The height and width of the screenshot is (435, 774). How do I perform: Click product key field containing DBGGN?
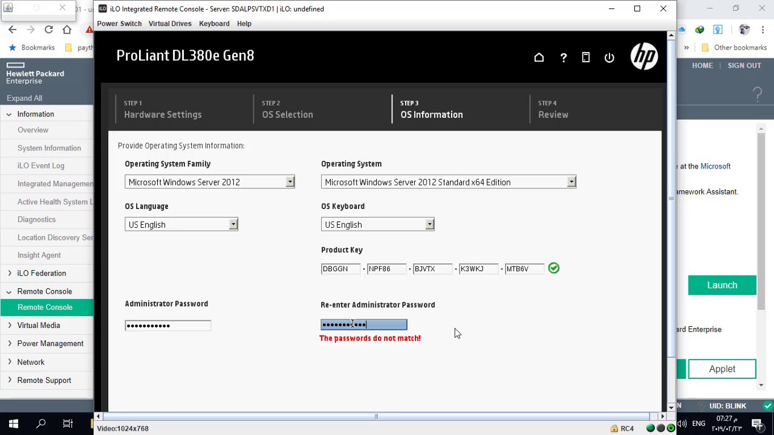[x=341, y=269]
